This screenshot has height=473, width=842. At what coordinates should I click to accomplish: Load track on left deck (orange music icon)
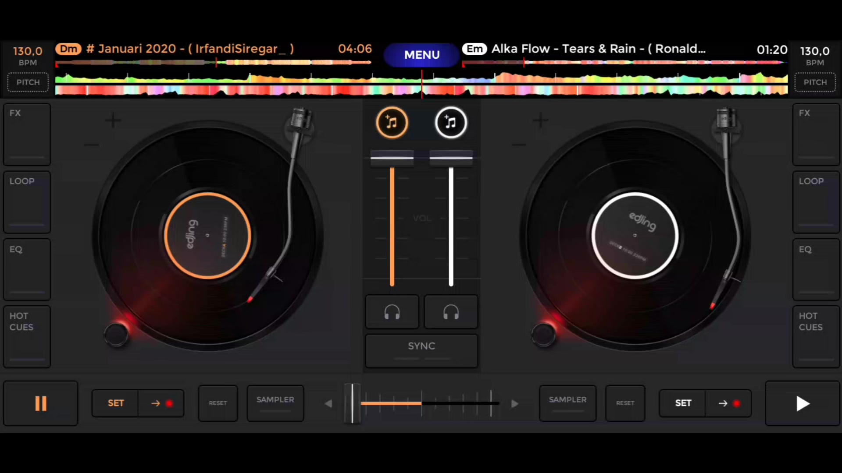click(392, 123)
